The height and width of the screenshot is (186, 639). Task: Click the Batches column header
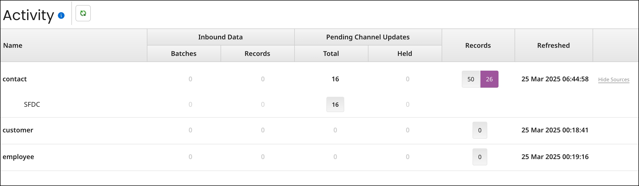[184, 53]
